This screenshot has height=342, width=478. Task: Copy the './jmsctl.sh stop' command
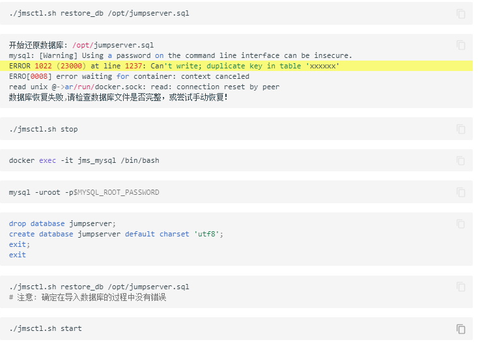click(x=461, y=129)
